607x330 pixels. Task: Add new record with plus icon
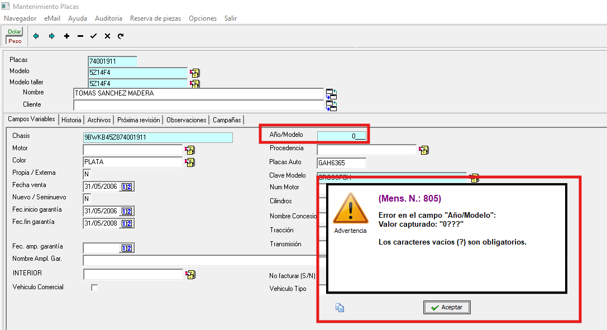(x=66, y=36)
